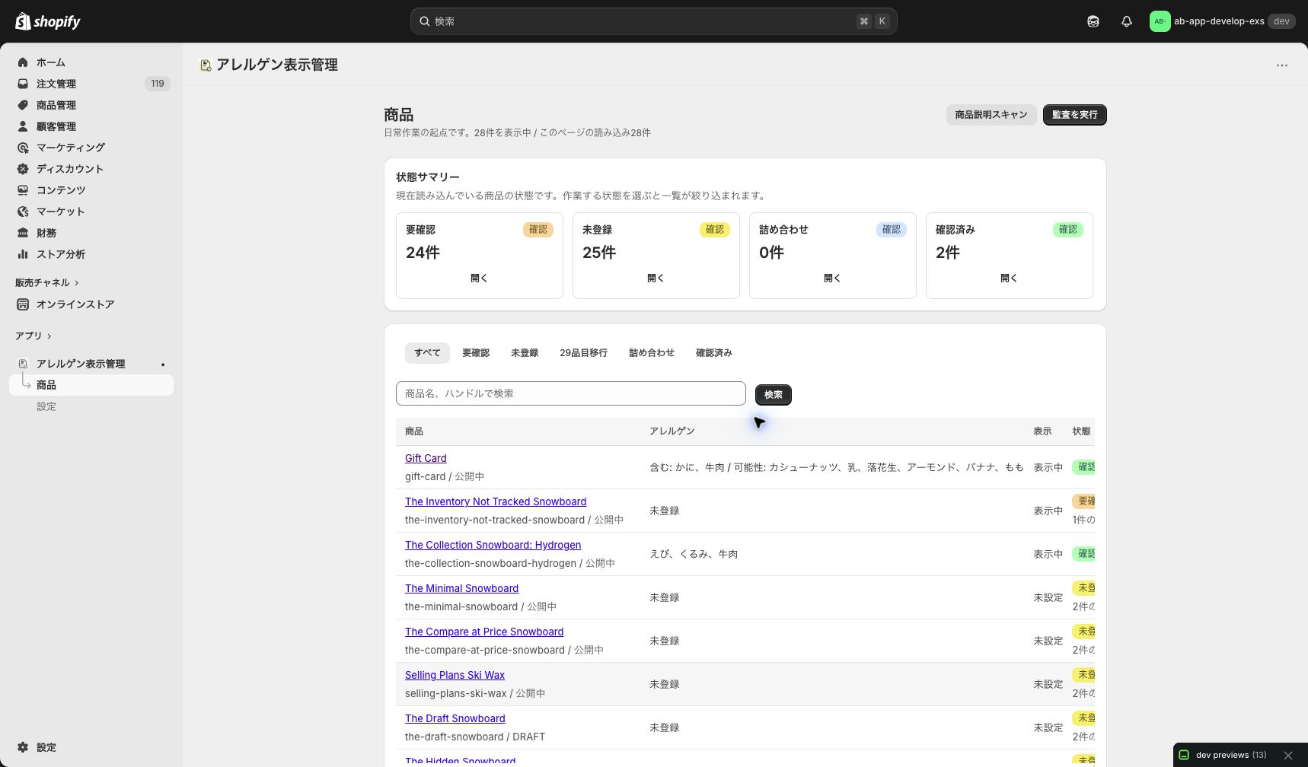Click the 状態 column header
1308x767 pixels.
tap(1081, 431)
